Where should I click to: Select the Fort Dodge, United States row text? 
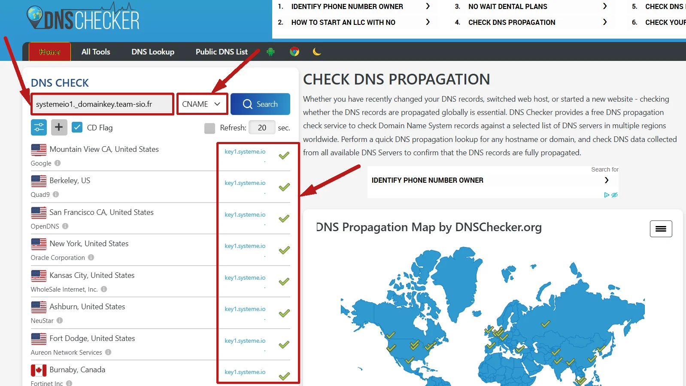pyautogui.click(x=92, y=338)
